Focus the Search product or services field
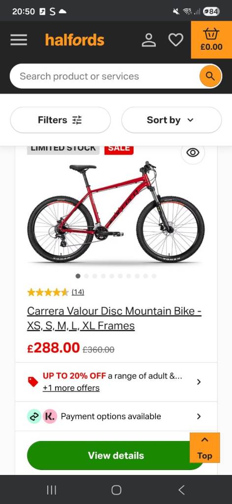The width and height of the screenshot is (232, 504). 104,76
